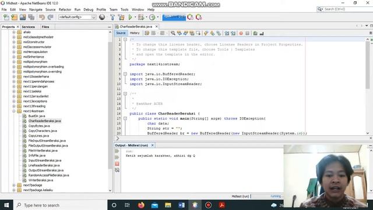Viewport: 373px width, 210px height.
Task: Stop the running process with red square
Action: tap(117, 164)
